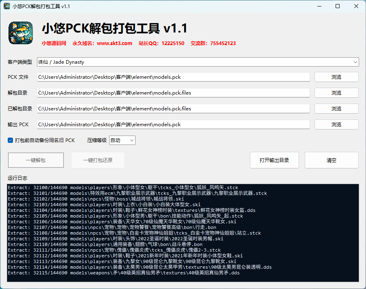Open the 客户端类型 Jade Dynasty dropdown

(198, 62)
